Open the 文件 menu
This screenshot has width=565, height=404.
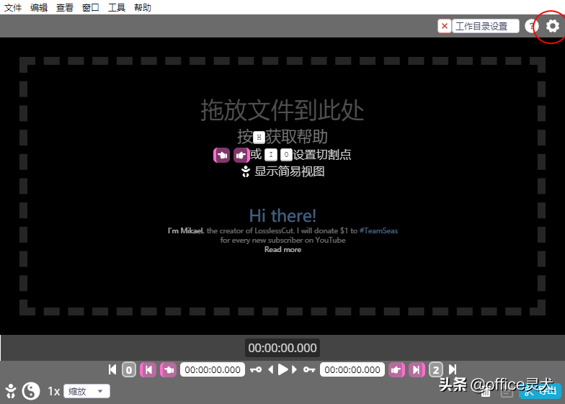coord(13,7)
